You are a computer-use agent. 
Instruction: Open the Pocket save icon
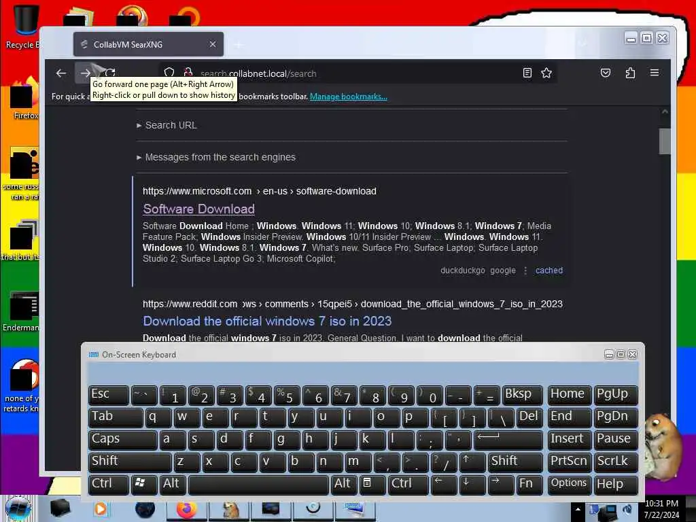click(606, 73)
